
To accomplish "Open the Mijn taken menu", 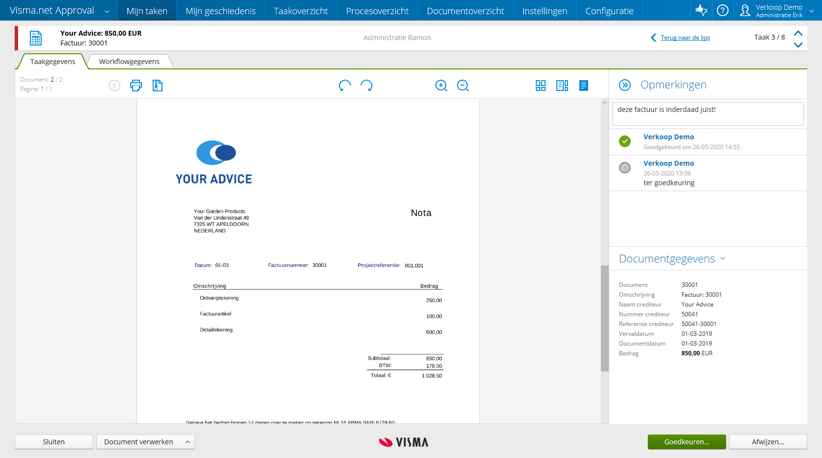I will click(147, 10).
